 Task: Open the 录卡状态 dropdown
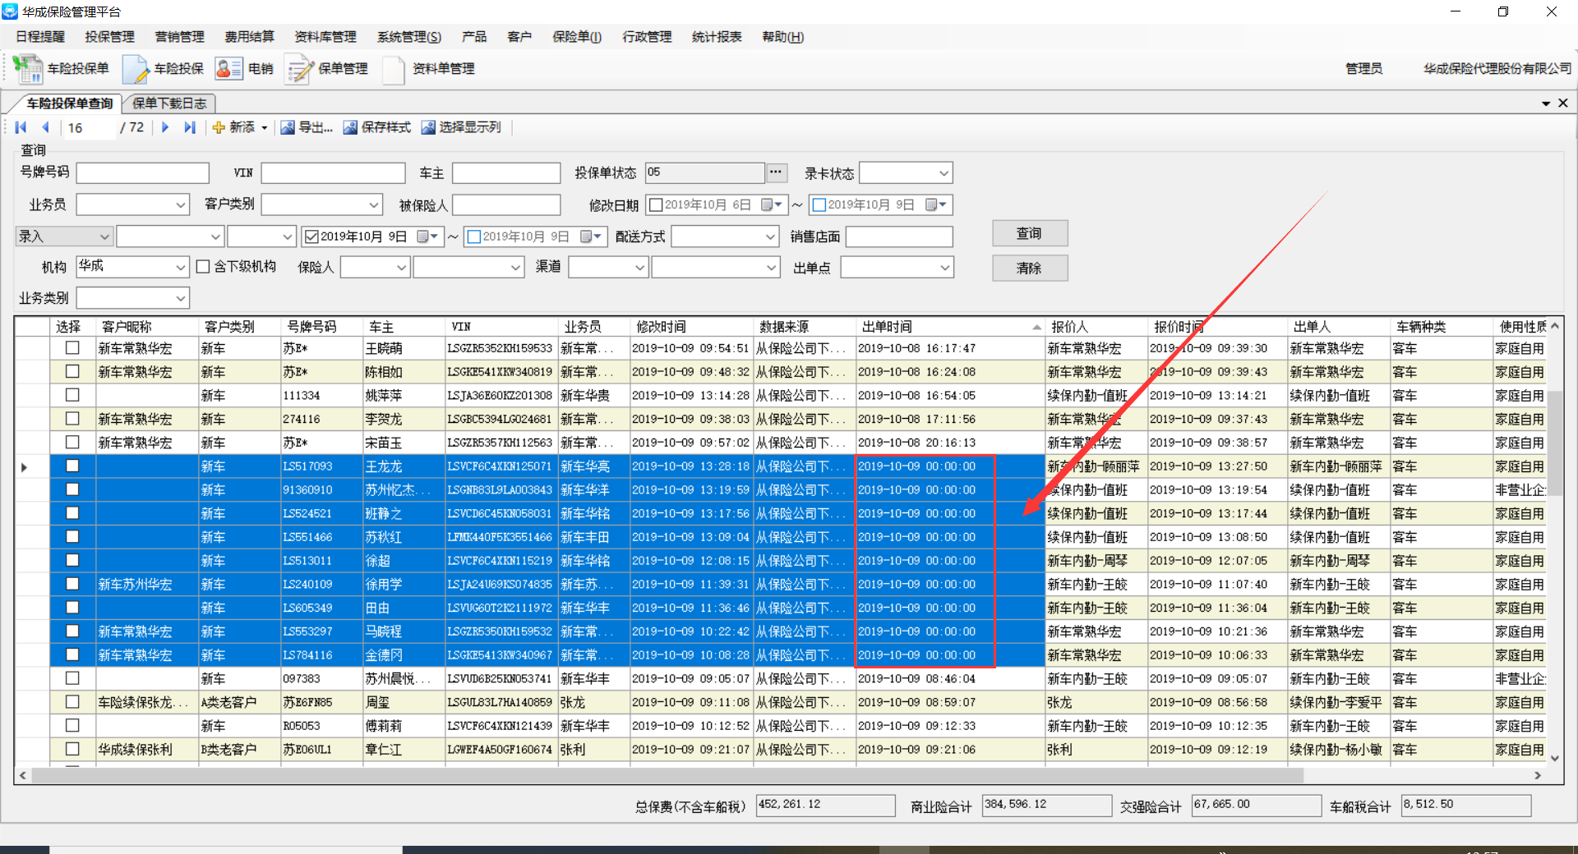coord(943,173)
